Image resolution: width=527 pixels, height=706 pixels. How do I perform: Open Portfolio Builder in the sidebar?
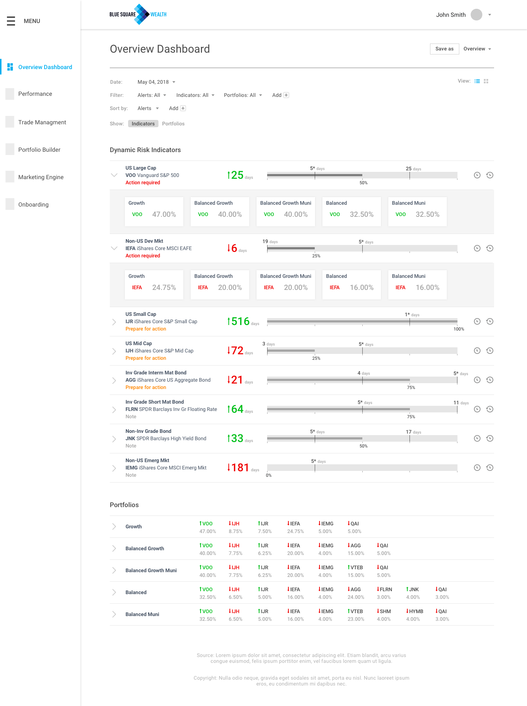(x=39, y=150)
